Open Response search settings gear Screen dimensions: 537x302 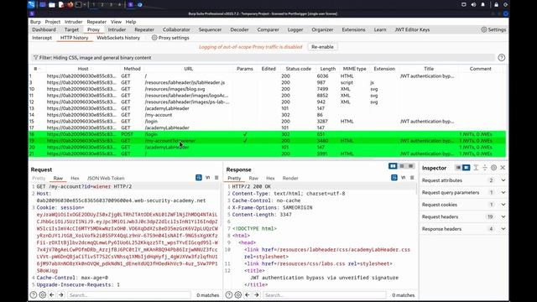click(238, 294)
